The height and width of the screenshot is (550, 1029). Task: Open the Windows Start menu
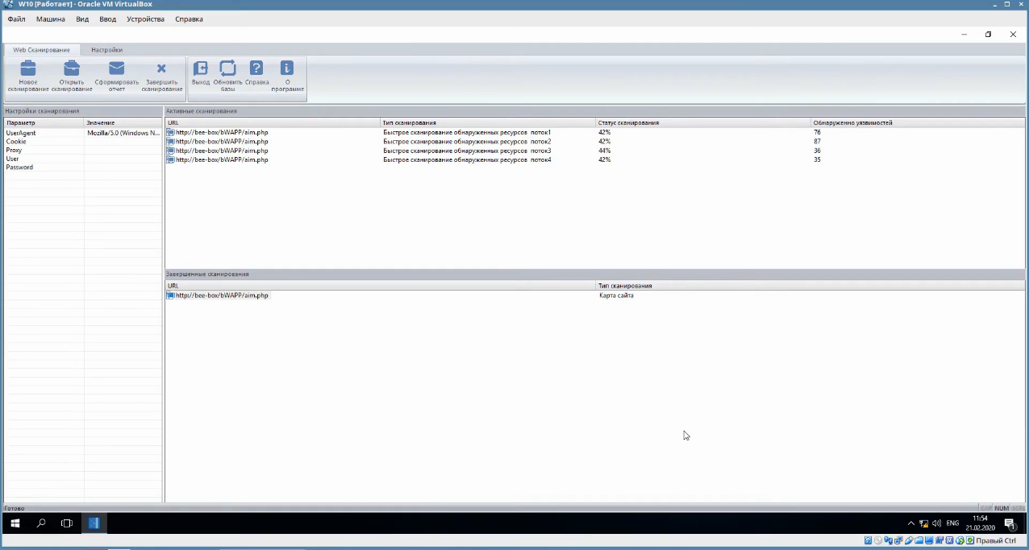[x=15, y=523]
